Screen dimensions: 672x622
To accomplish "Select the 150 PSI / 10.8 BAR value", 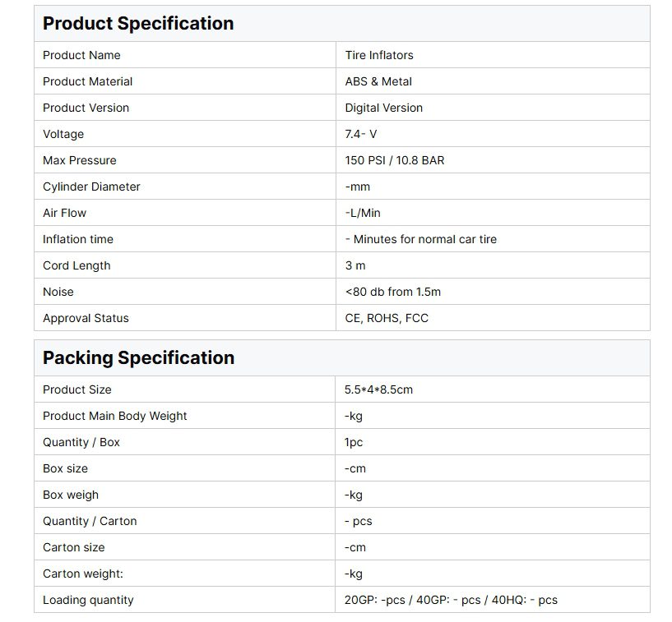I will (394, 160).
